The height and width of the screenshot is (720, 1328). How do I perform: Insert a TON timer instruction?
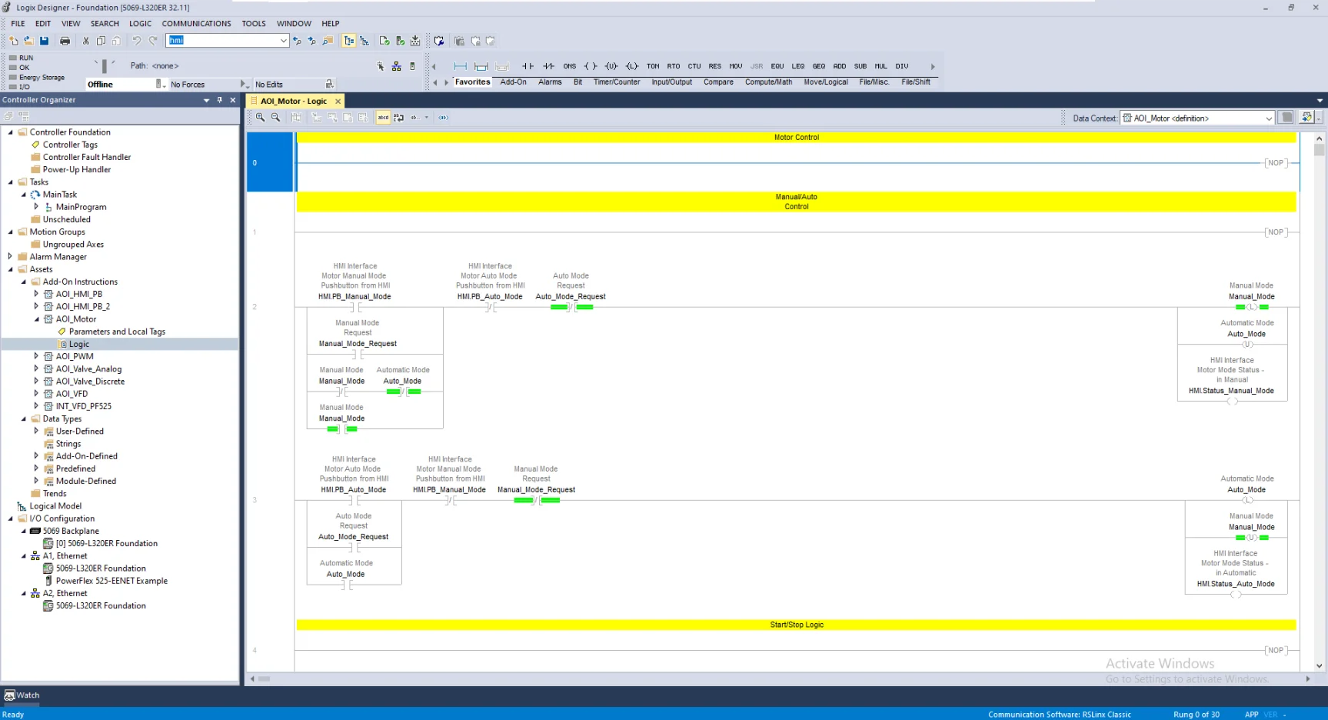[653, 66]
